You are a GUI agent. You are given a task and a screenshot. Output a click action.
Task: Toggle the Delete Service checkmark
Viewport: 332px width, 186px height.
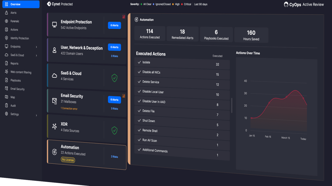139,82
